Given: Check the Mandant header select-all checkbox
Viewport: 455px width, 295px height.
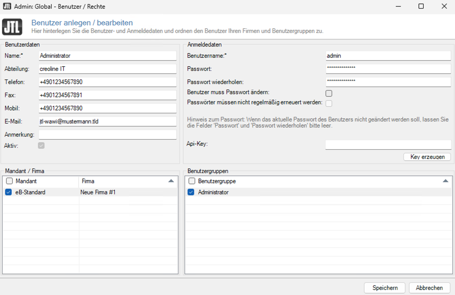Looking at the screenshot, I should pyautogui.click(x=9, y=181).
